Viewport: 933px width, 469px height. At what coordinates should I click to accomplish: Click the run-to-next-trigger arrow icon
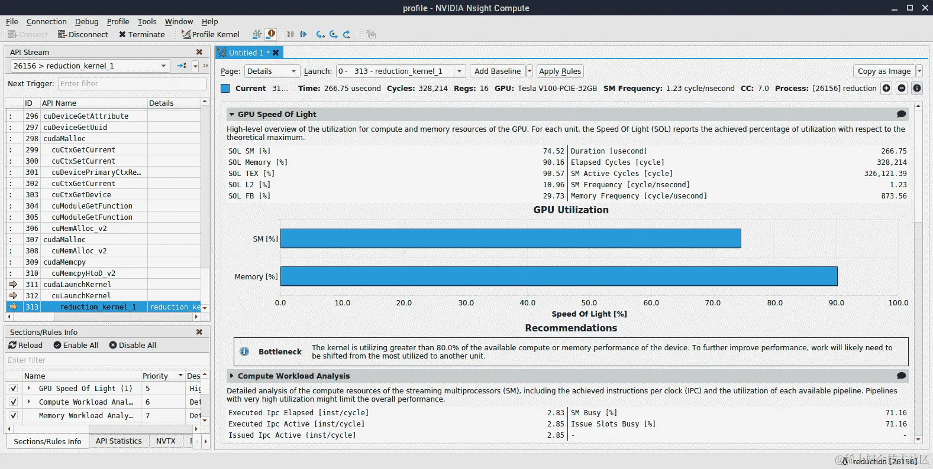(182, 66)
